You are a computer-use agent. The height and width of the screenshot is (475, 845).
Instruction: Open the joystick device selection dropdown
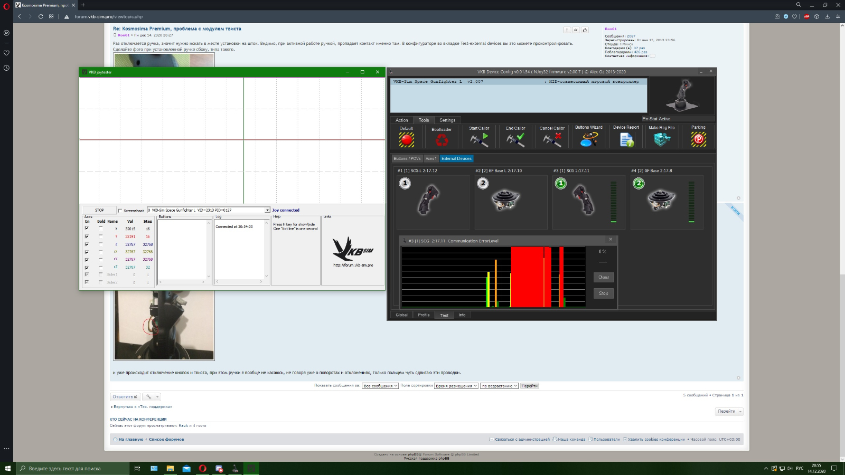267,210
